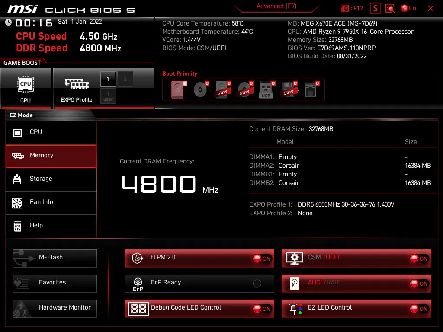Switch the CSM/UEFI mode toggle
Screen dimensions: 443x332
pyautogui.click(x=419, y=259)
